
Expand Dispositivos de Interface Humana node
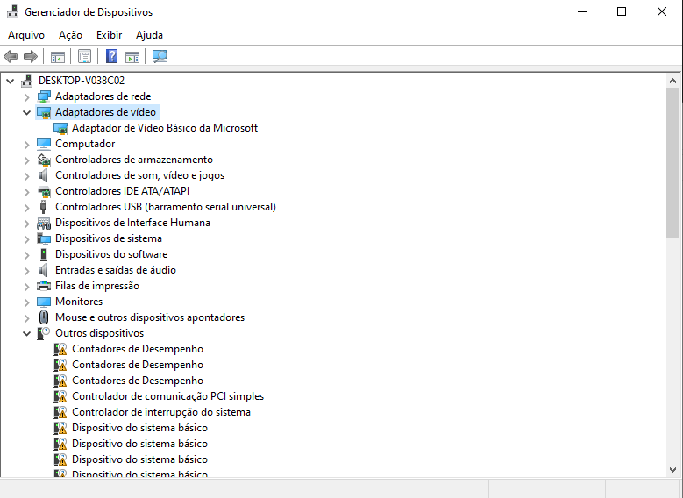point(27,223)
